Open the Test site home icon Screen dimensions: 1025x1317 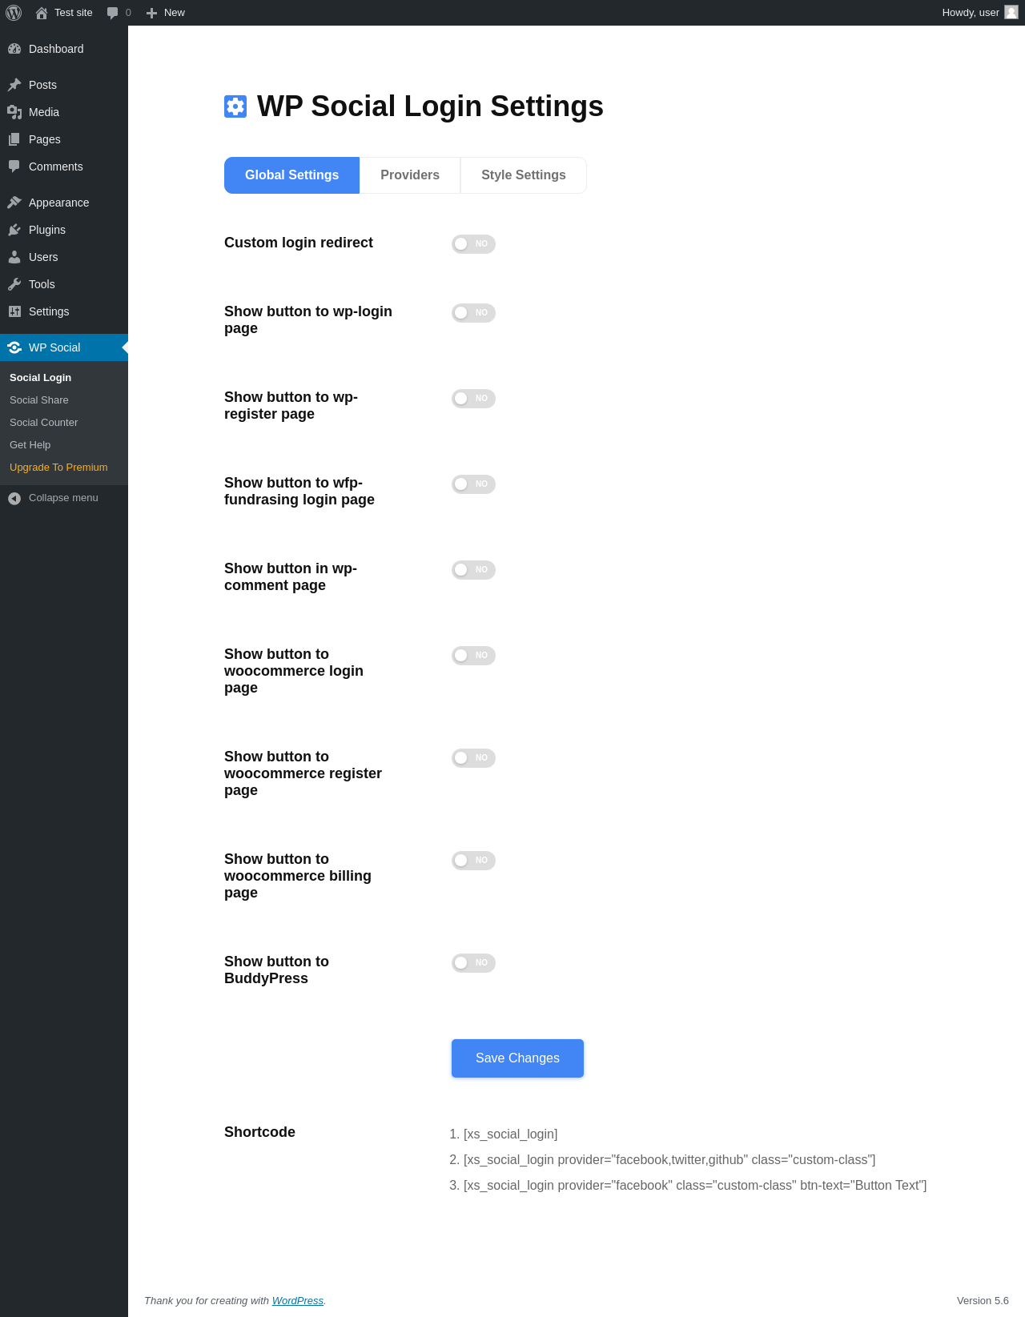click(42, 13)
